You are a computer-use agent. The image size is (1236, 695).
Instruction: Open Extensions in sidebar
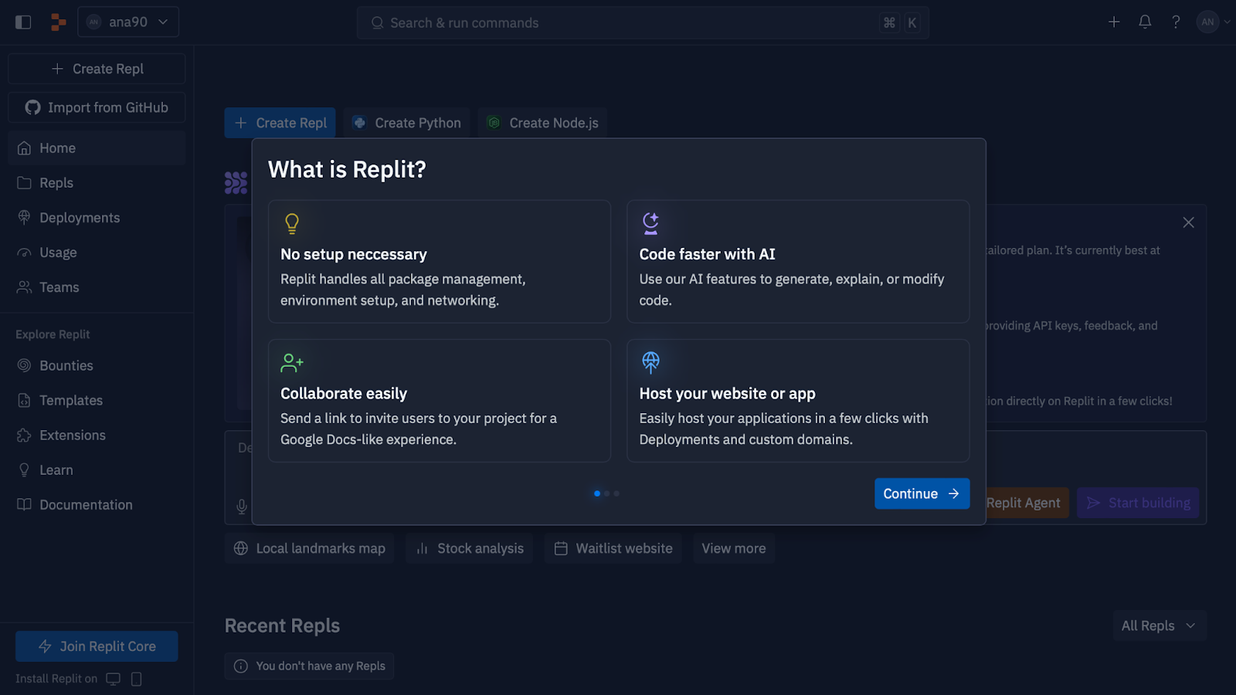pos(97,435)
